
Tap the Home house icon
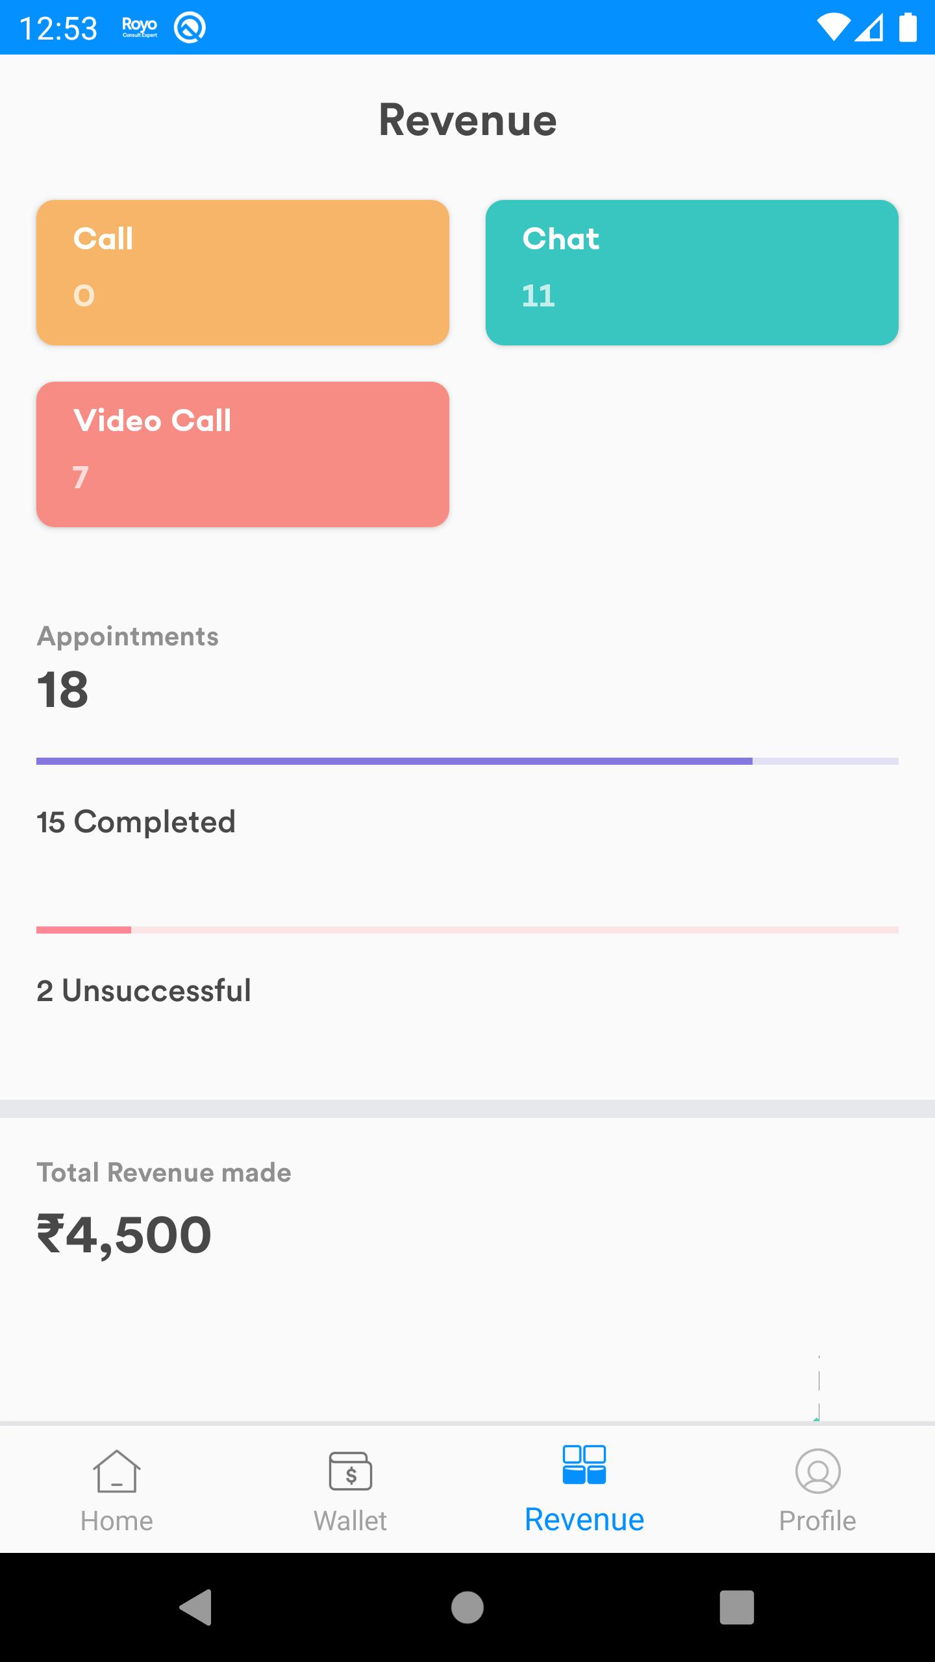coord(117,1471)
